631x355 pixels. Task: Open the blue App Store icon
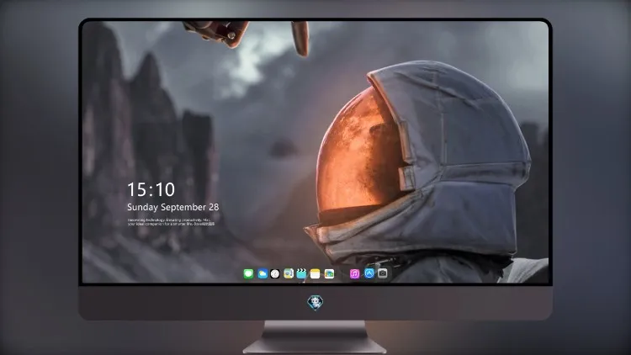pyautogui.click(x=369, y=273)
